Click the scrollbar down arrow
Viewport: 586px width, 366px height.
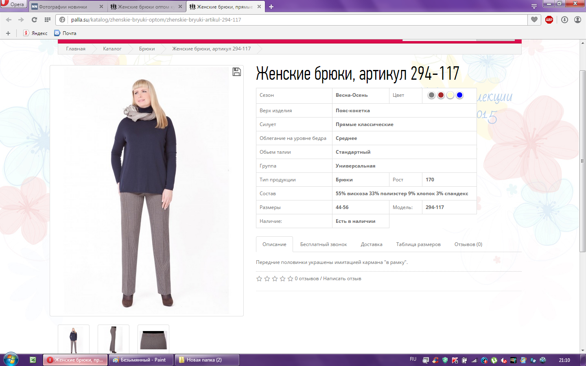pyautogui.click(x=583, y=351)
